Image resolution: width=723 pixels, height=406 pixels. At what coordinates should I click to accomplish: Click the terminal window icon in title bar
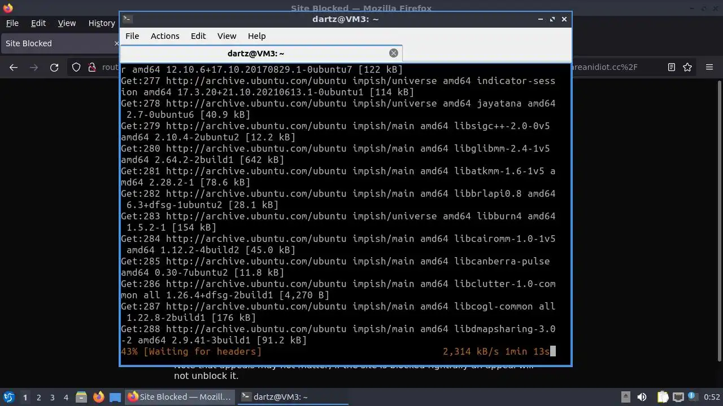[x=127, y=19]
